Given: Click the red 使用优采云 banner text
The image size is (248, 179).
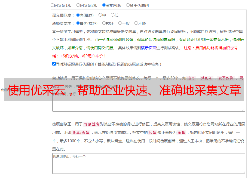Looking at the screenshot, I should coord(124,90).
